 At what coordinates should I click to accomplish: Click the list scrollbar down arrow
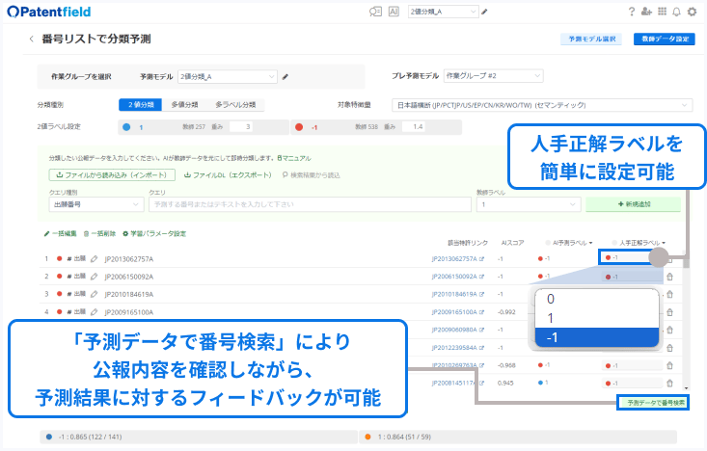coord(686,388)
